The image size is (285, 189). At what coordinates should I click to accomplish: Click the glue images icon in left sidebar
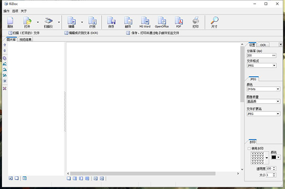pos(5,58)
